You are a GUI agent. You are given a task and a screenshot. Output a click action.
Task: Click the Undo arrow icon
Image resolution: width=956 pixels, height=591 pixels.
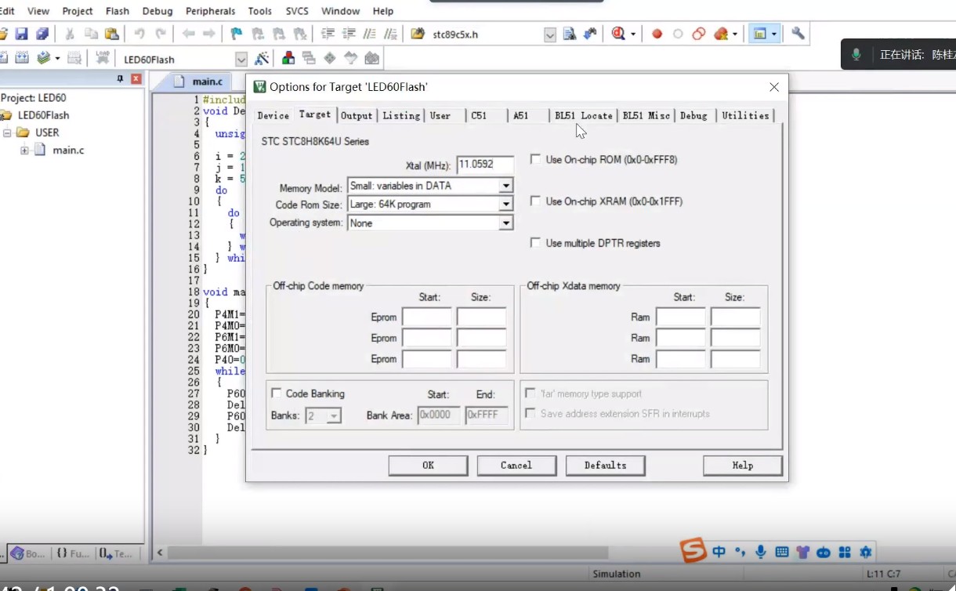(139, 34)
